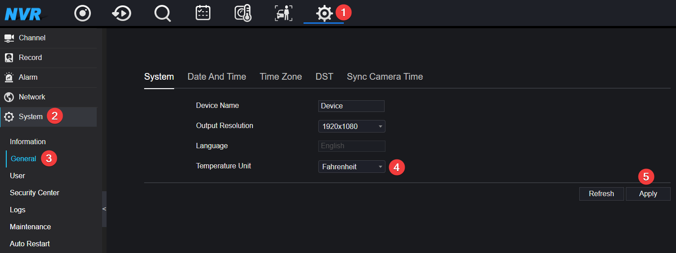
Task: Focus the Device Name input field
Action: pyautogui.click(x=351, y=106)
